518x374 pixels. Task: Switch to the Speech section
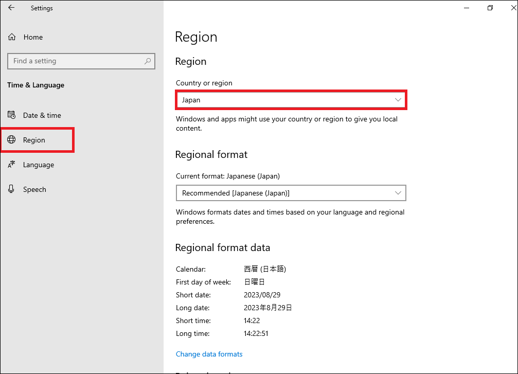34,189
